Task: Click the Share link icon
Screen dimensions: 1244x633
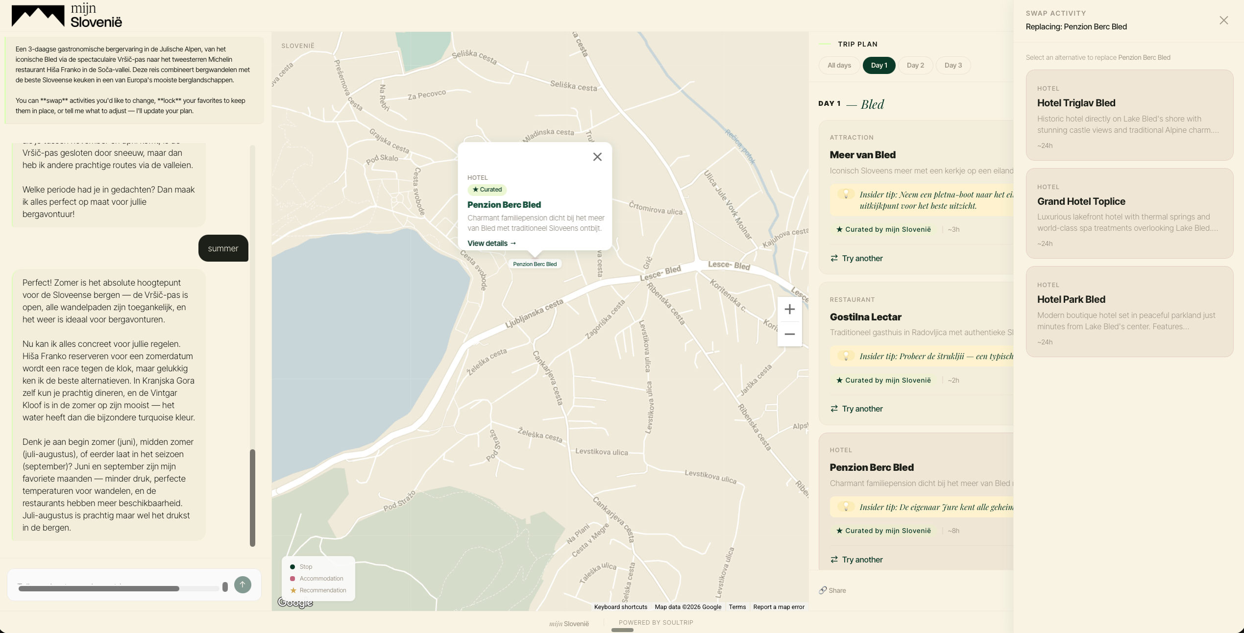Action: 823,590
